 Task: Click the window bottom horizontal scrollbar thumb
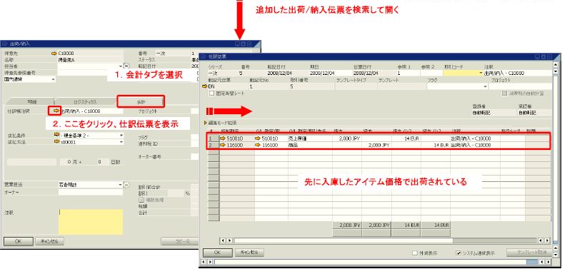click(531, 262)
